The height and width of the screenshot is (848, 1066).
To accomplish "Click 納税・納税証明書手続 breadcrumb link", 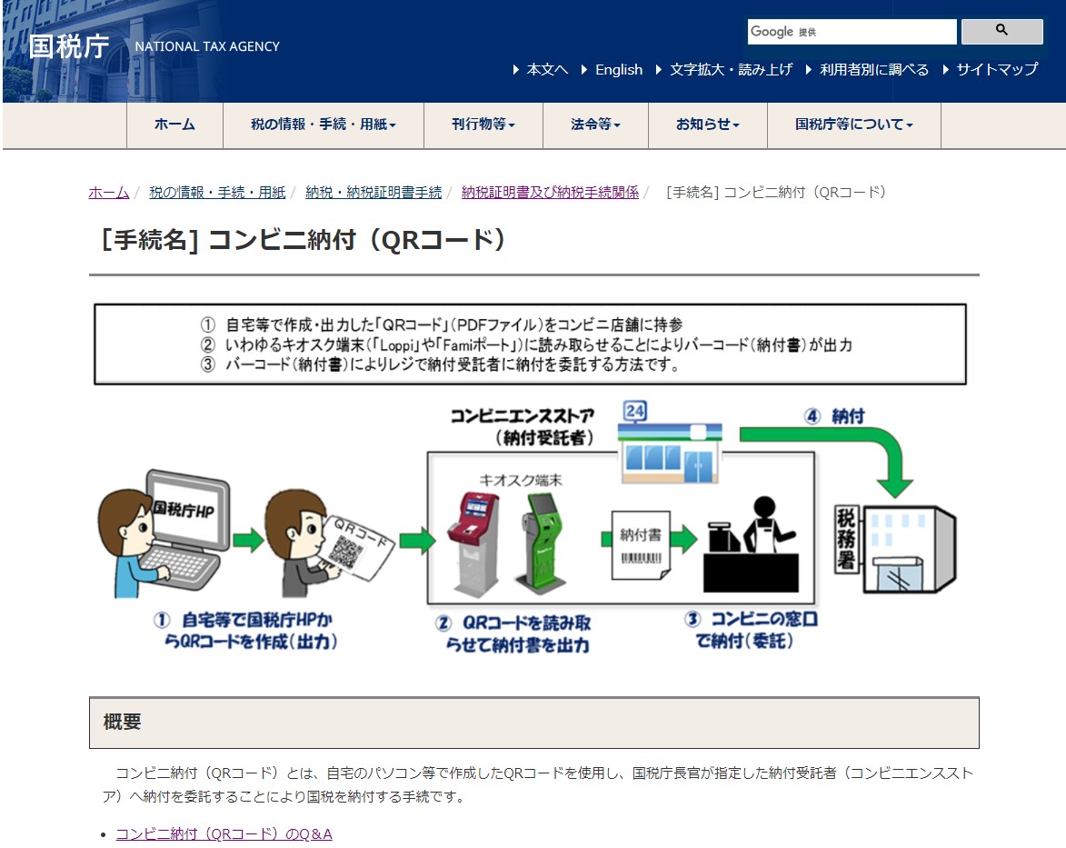I will tap(374, 193).
